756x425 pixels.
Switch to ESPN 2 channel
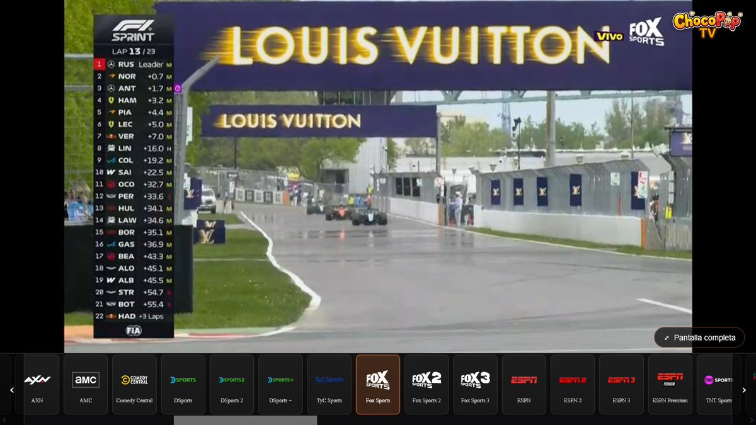pos(573,384)
